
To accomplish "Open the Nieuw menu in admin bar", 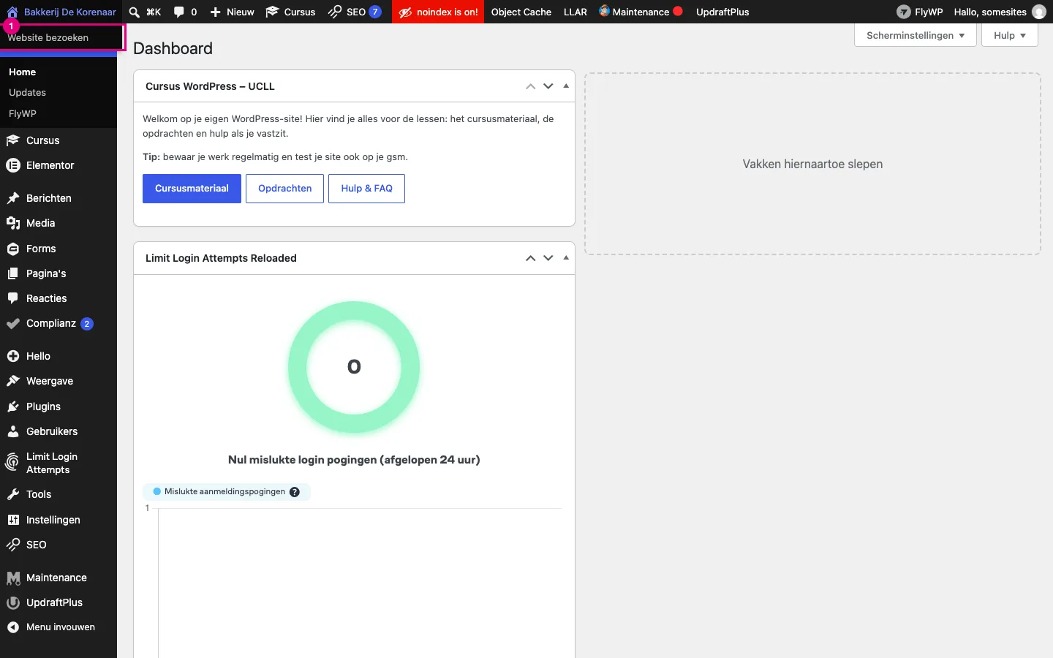I will click(x=233, y=12).
